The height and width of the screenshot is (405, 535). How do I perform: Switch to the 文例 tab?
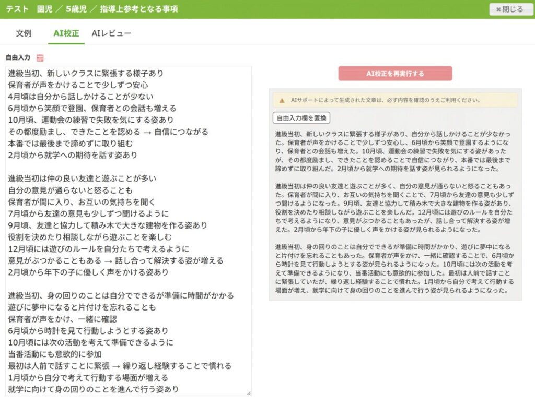click(x=24, y=33)
